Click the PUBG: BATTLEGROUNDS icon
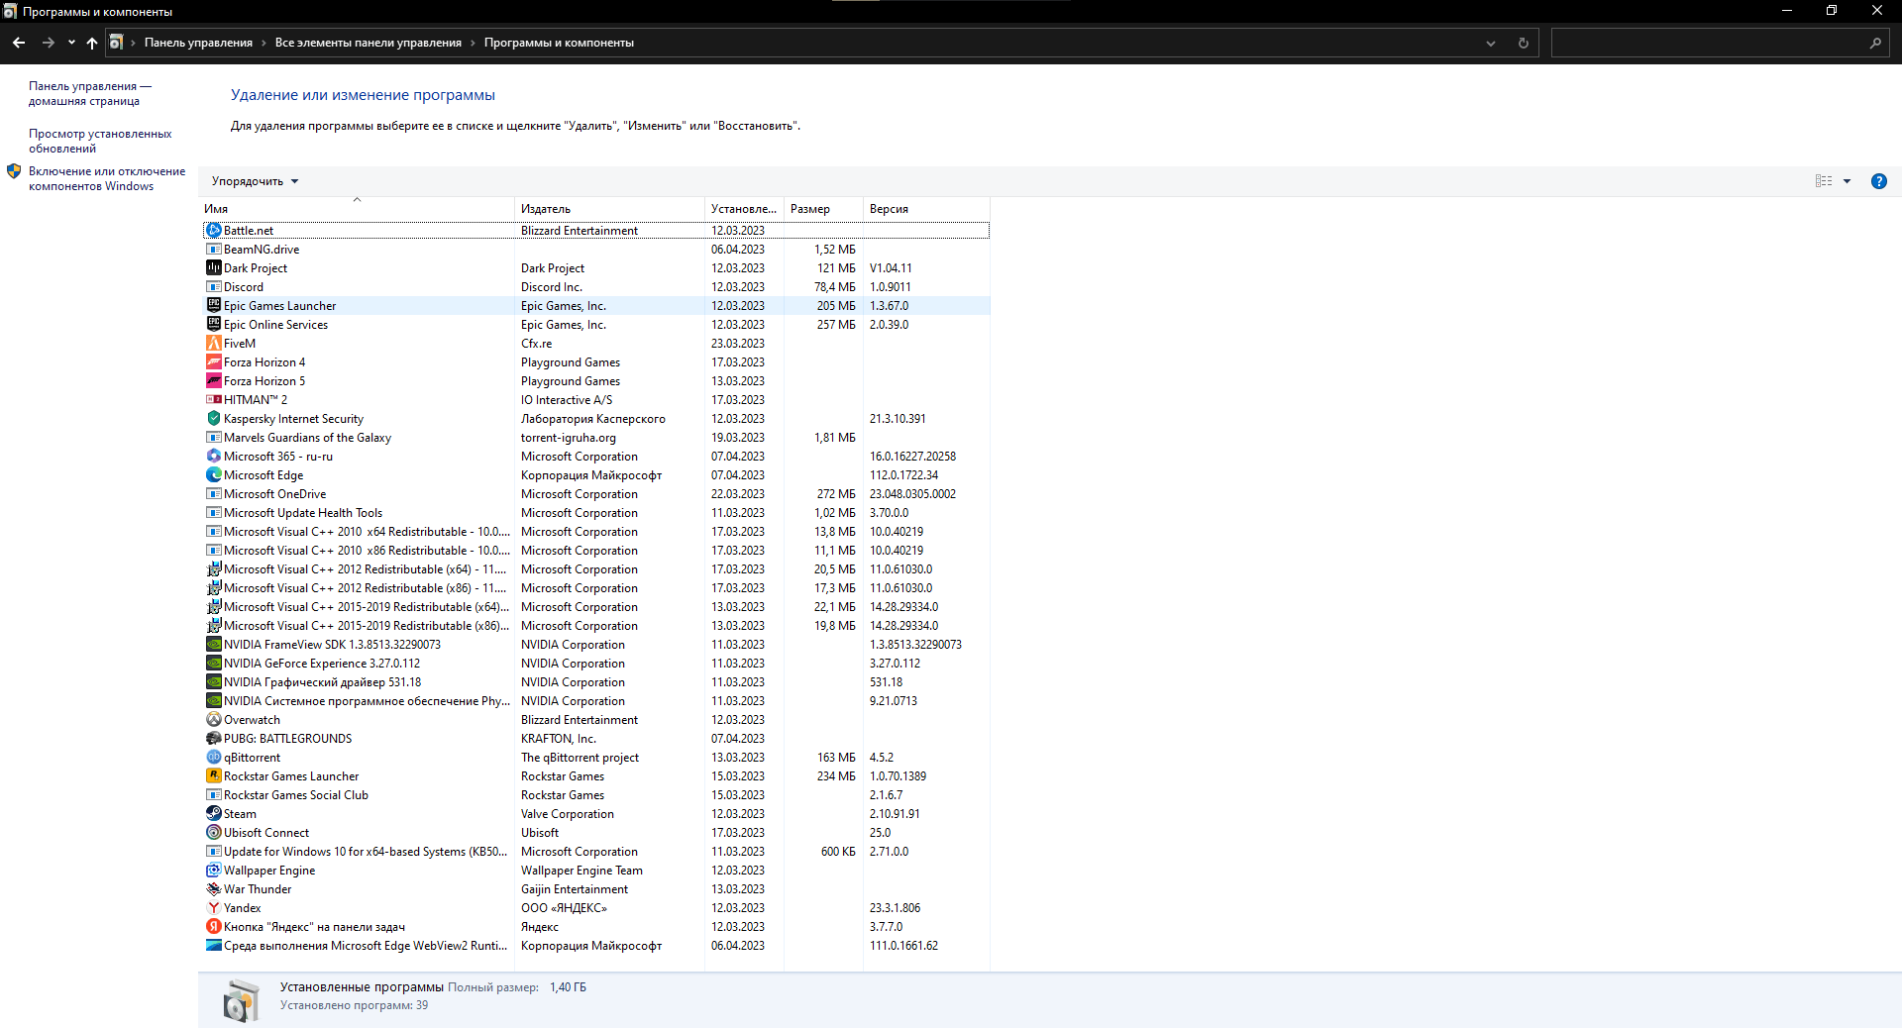 [x=213, y=739]
